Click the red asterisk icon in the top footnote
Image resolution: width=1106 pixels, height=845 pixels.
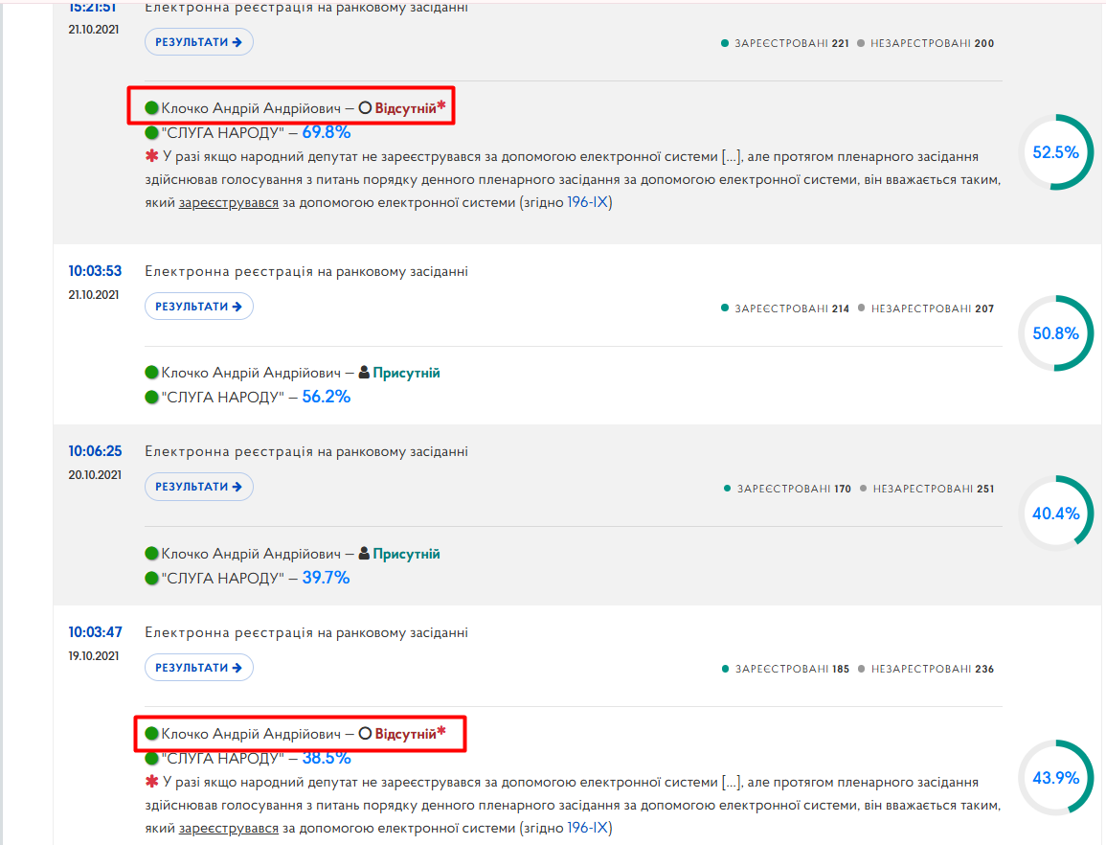point(151,156)
